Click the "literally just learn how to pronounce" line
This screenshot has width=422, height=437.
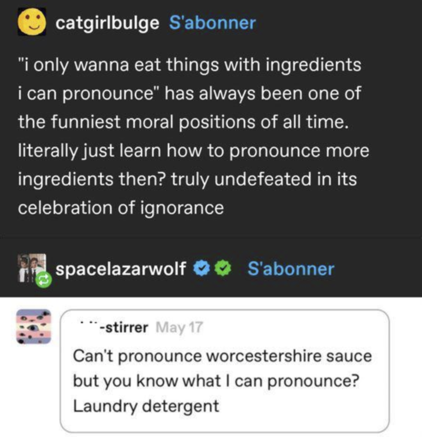pos(193,150)
